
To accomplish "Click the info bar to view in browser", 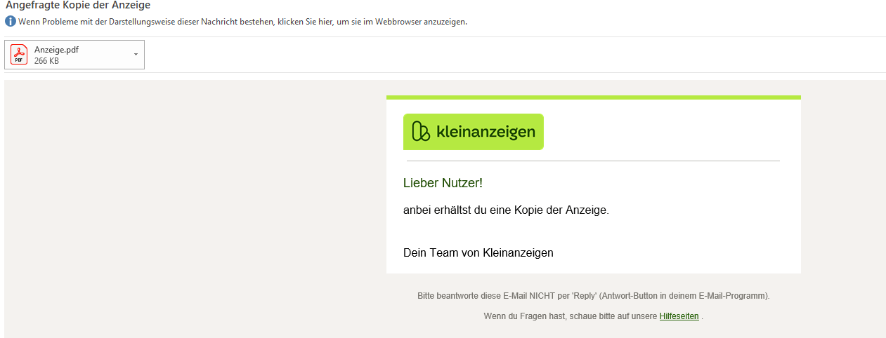I will 242,22.
